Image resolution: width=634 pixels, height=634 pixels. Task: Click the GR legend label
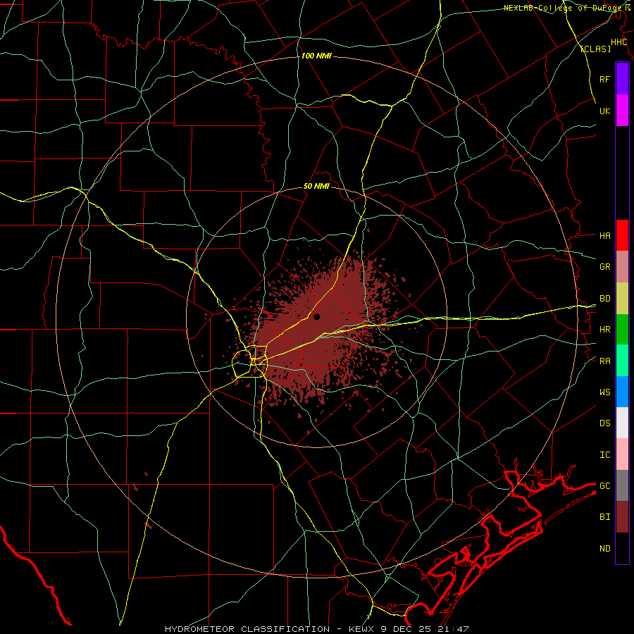tap(604, 267)
